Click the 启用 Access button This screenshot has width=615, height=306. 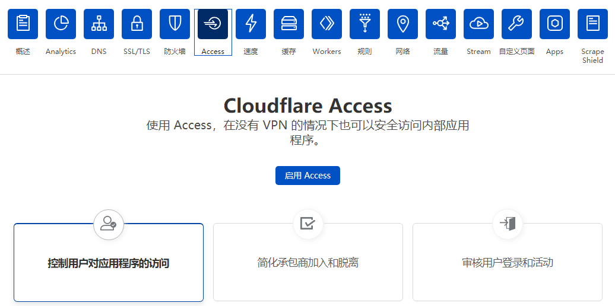(x=307, y=176)
